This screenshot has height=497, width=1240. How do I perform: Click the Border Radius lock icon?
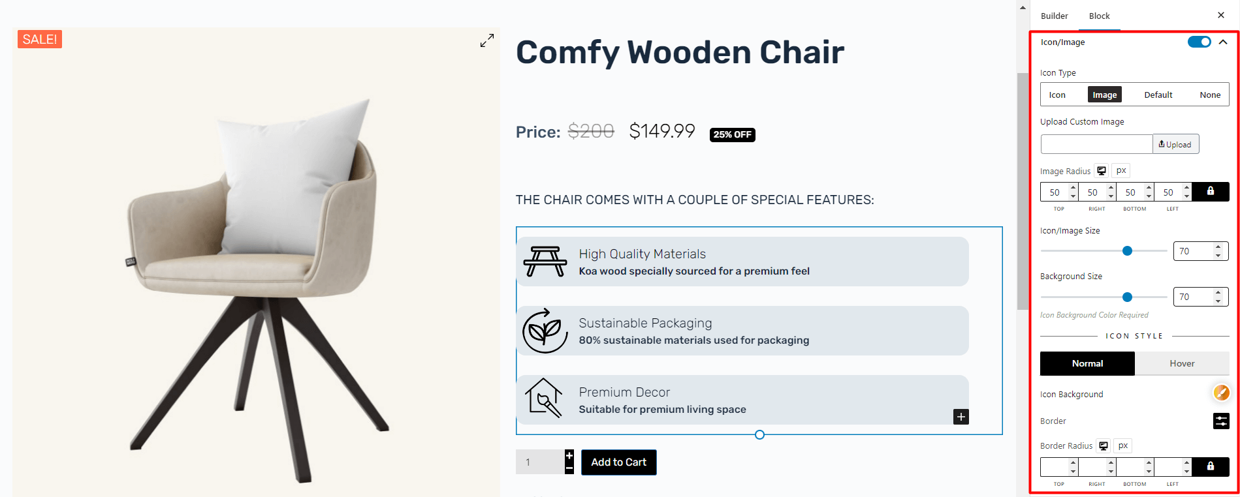(1210, 466)
